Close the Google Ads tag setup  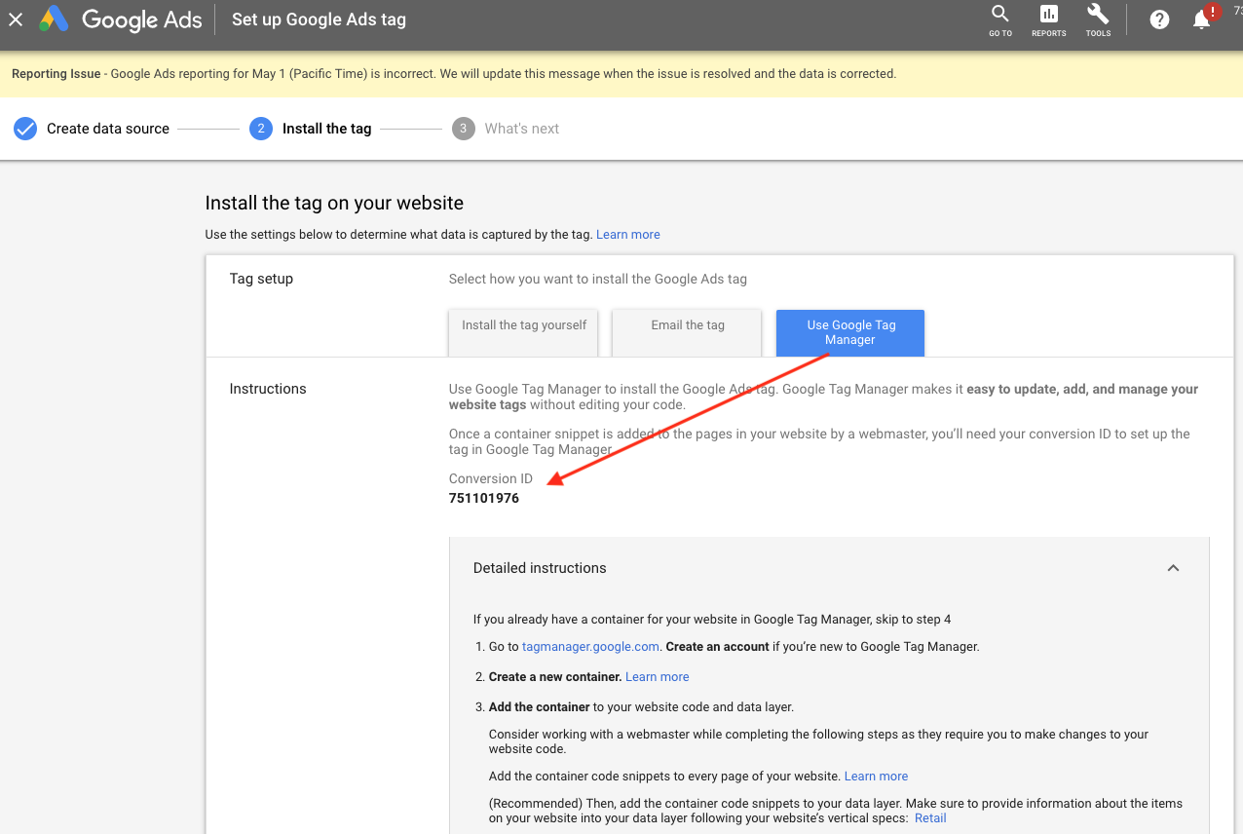tap(16, 19)
